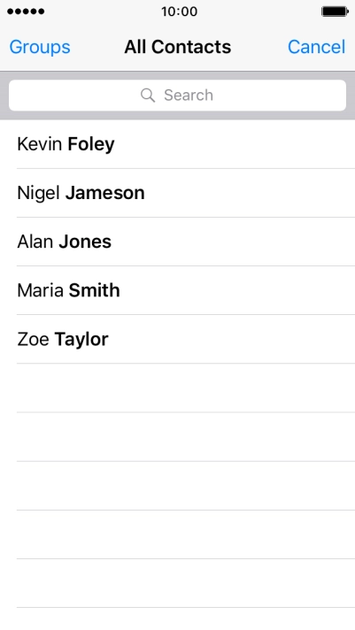The height and width of the screenshot is (630, 355).
Task: Tap the All Contacts title
Action: (178, 47)
